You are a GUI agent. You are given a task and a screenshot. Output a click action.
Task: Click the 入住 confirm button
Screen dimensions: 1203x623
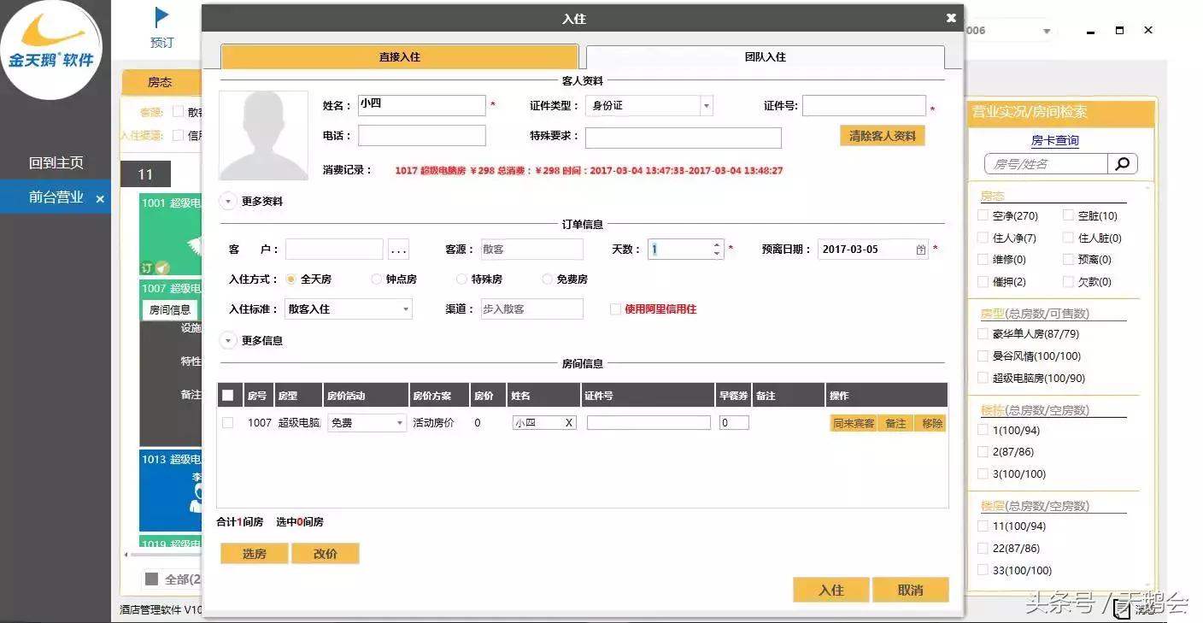pyautogui.click(x=830, y=589)
